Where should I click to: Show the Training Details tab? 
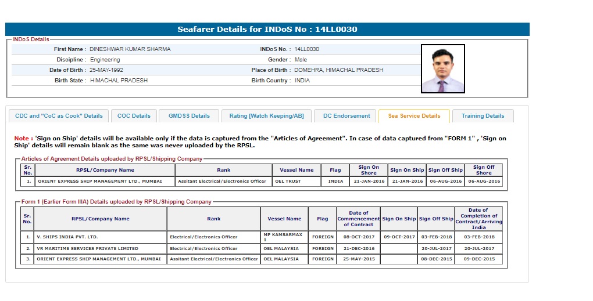point(483,116)
